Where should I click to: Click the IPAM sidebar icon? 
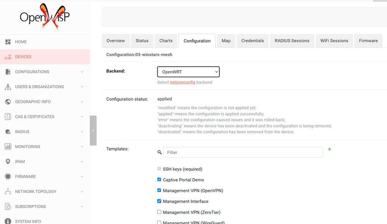(8, 162)
